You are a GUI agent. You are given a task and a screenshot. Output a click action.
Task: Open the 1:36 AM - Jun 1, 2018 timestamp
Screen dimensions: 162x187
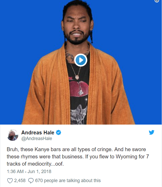click(29, 172)
